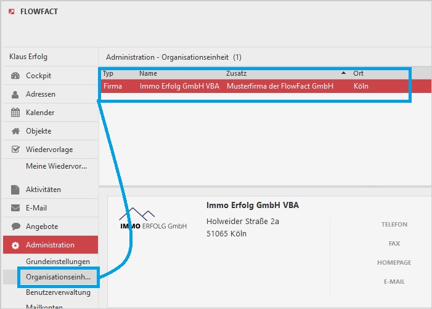This screenshot has height=309, width=432.
Task: Click the Köln cell in the row
Action: click(x=361, y=86)
